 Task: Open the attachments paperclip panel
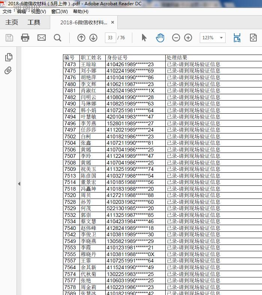[8, 71]
